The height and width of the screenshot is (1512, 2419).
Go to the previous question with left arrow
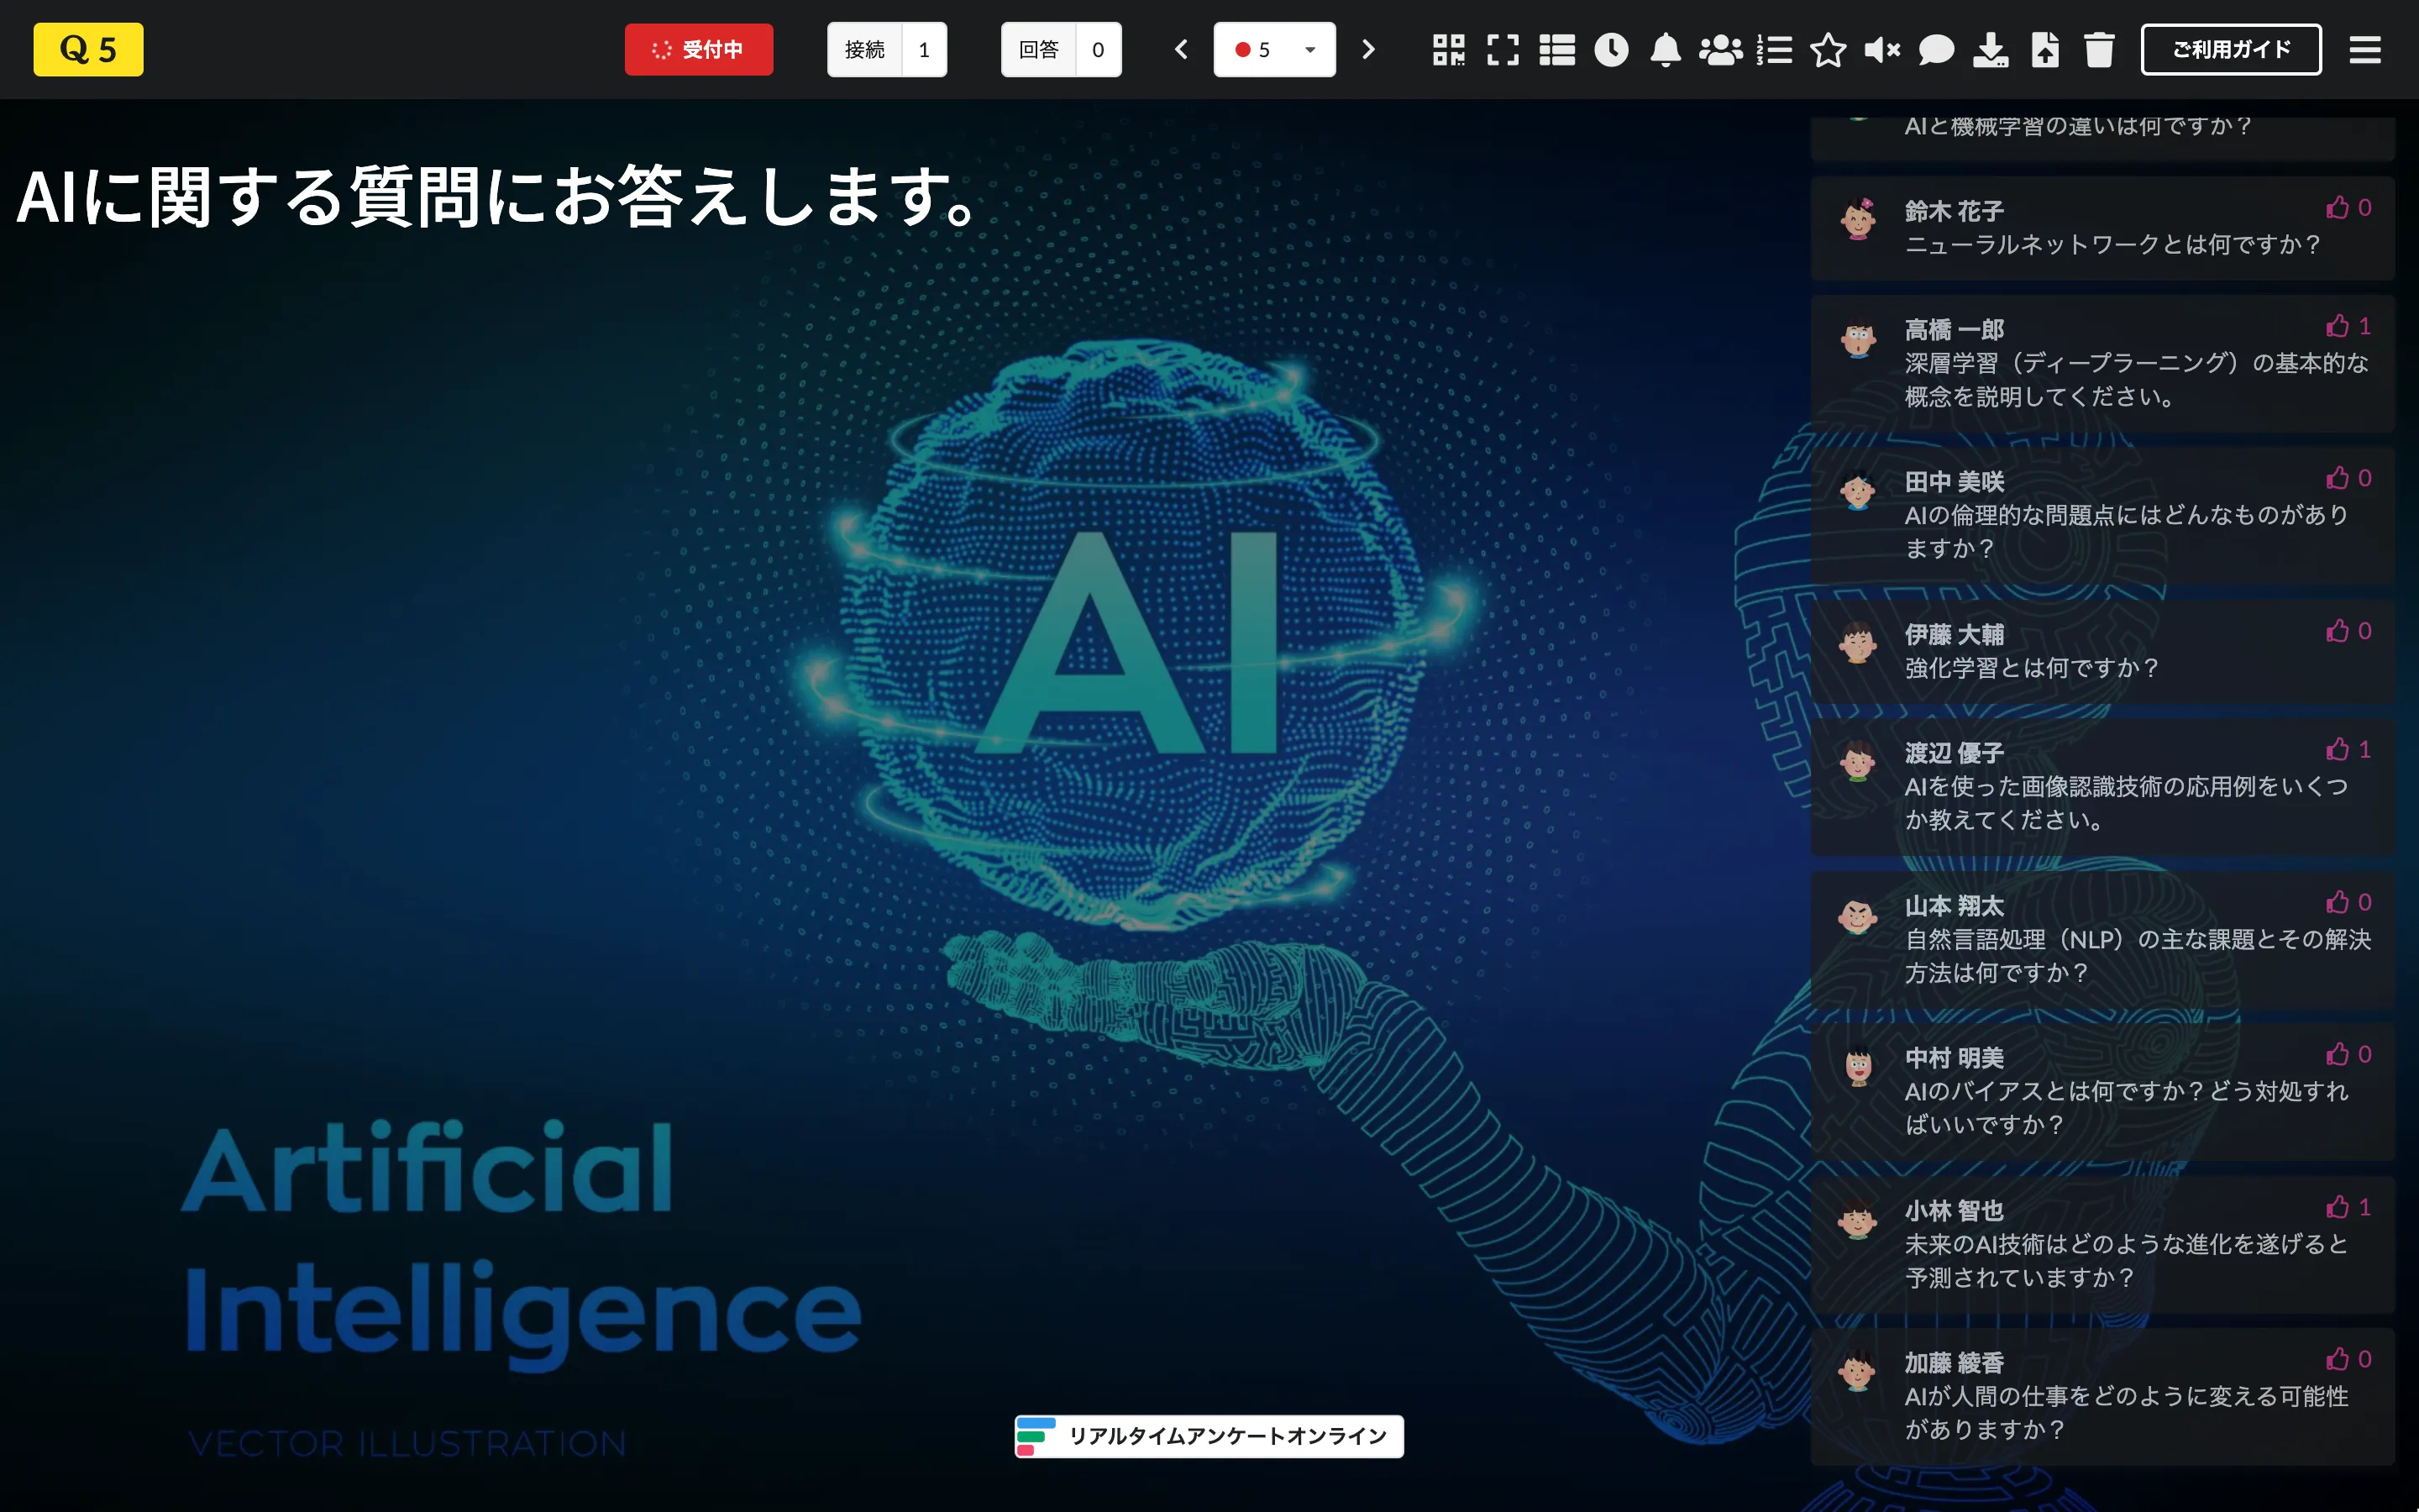pos(1182,49)
